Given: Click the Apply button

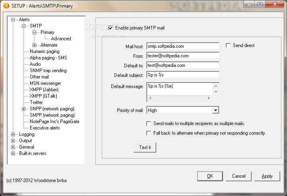Looking at the screenshot, I should 267,176.
